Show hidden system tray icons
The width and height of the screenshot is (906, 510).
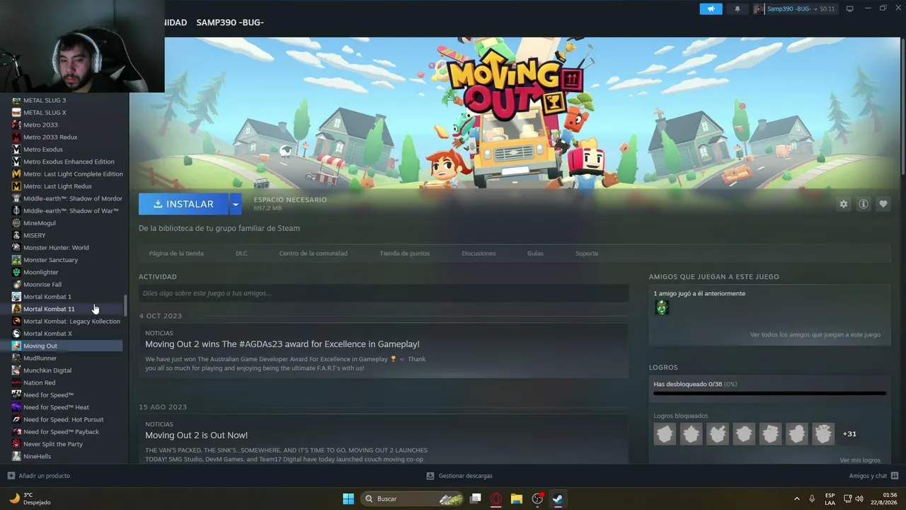[796, 499]
